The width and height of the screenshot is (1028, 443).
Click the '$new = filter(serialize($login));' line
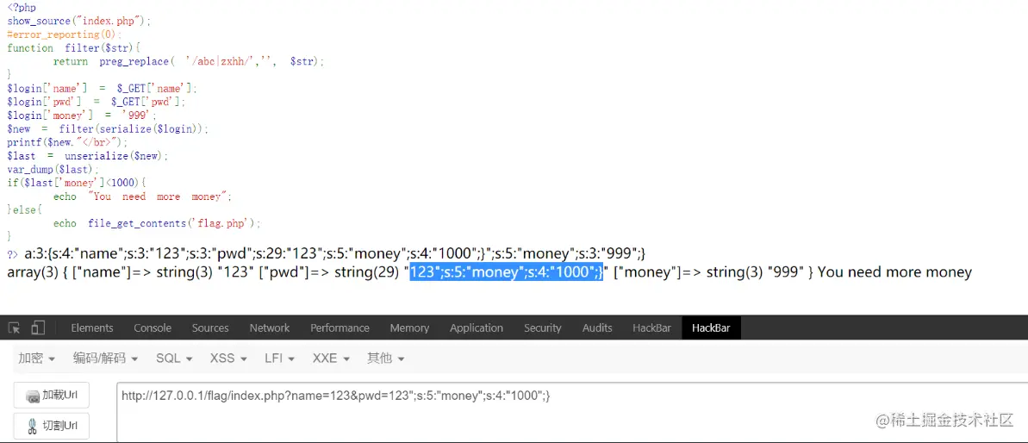pyautogui.click(x=109, y=129)
